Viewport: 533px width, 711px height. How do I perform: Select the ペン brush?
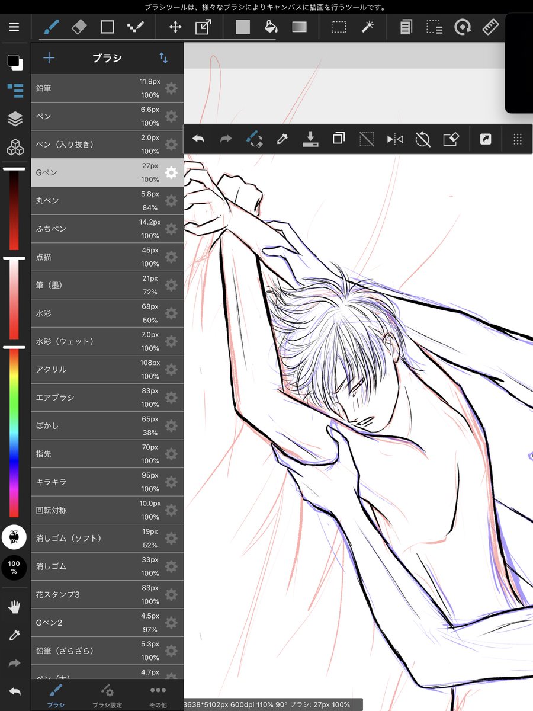pyautogui.click(x=107, y=116)
